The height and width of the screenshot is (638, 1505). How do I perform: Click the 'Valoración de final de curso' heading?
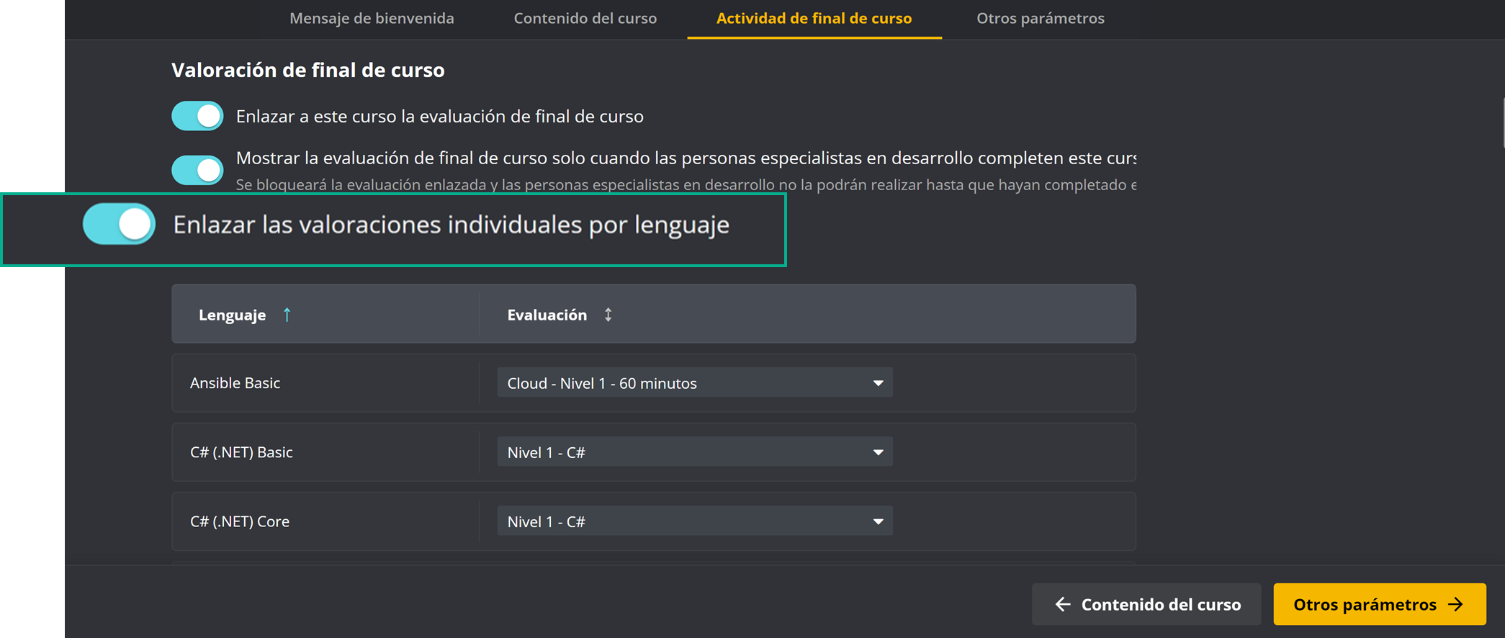pos(307,70)
